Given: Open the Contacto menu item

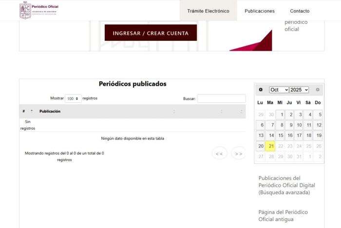Looking at the screenshot, I should pyautogui.click(x=300, y=11).
